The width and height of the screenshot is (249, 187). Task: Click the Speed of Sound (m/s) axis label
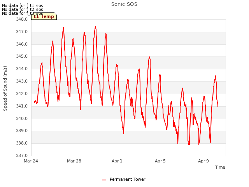[5, 88]
